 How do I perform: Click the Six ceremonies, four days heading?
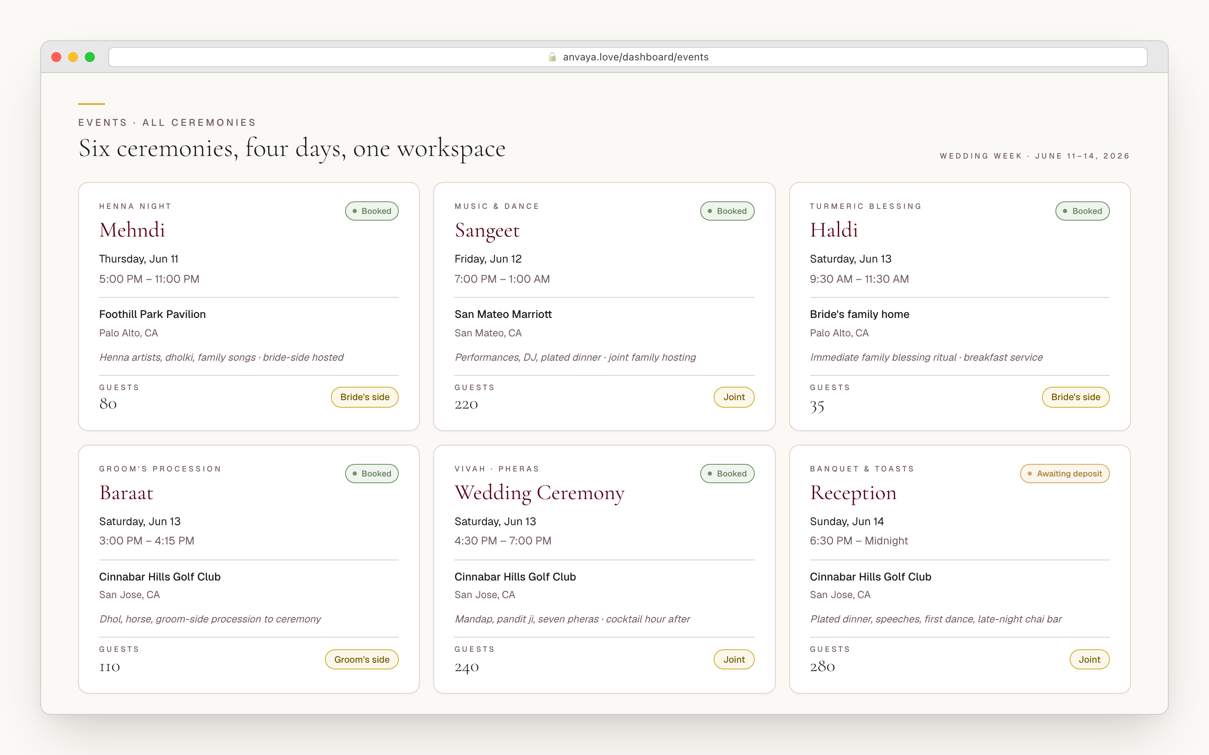[x=292, y=149]
